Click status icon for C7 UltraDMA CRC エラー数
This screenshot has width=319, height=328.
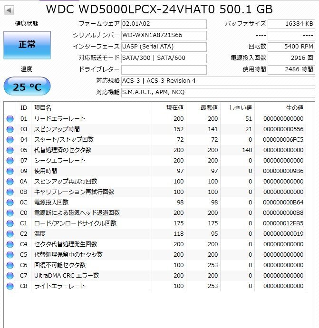pos(10,276)
